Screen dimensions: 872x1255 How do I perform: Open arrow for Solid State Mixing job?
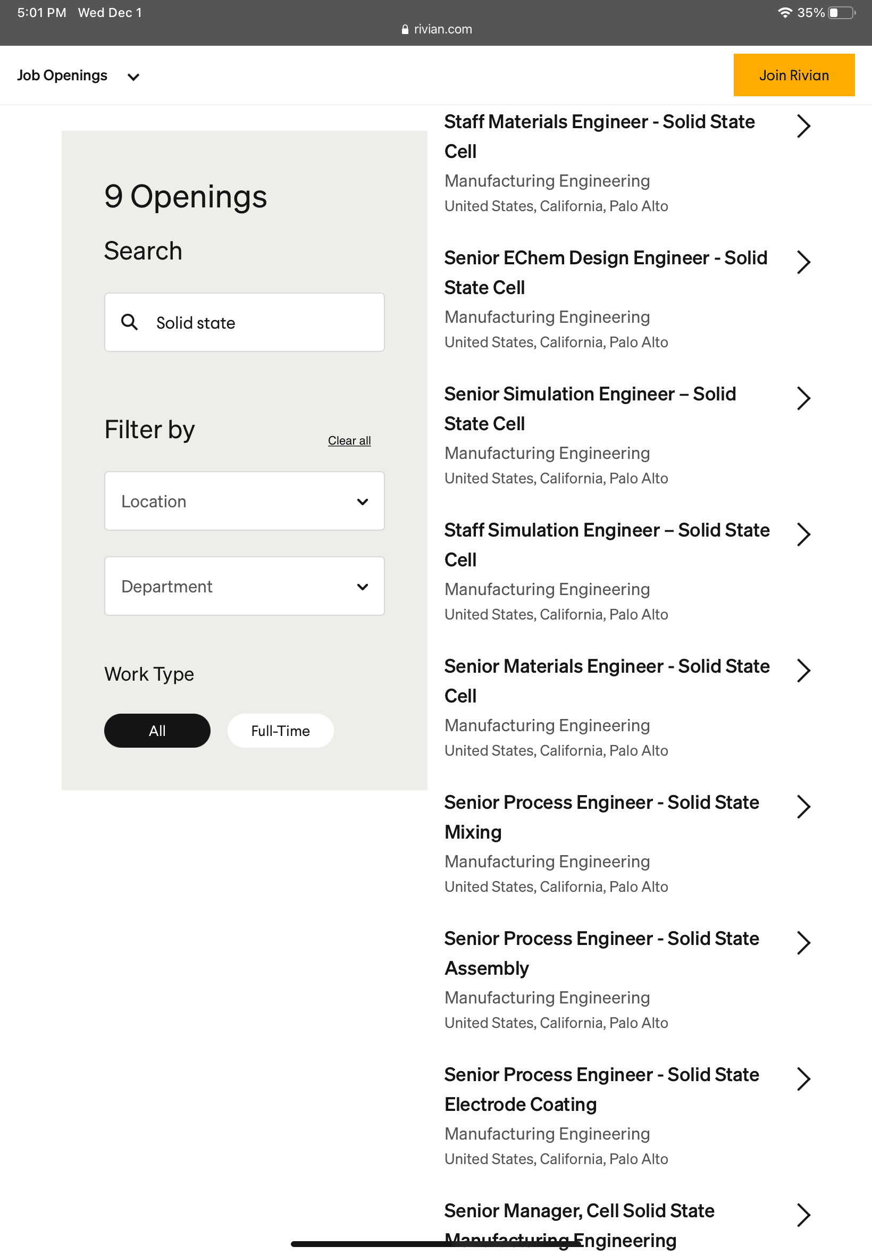(803, 806)
